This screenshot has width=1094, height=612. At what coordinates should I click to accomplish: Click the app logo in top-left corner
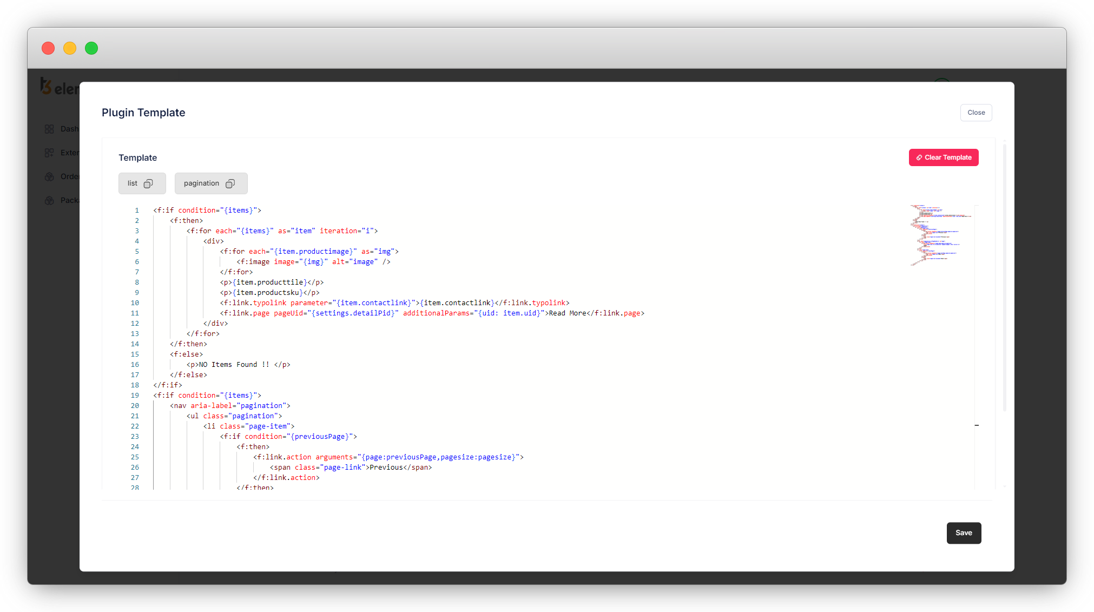click(47, 87)
